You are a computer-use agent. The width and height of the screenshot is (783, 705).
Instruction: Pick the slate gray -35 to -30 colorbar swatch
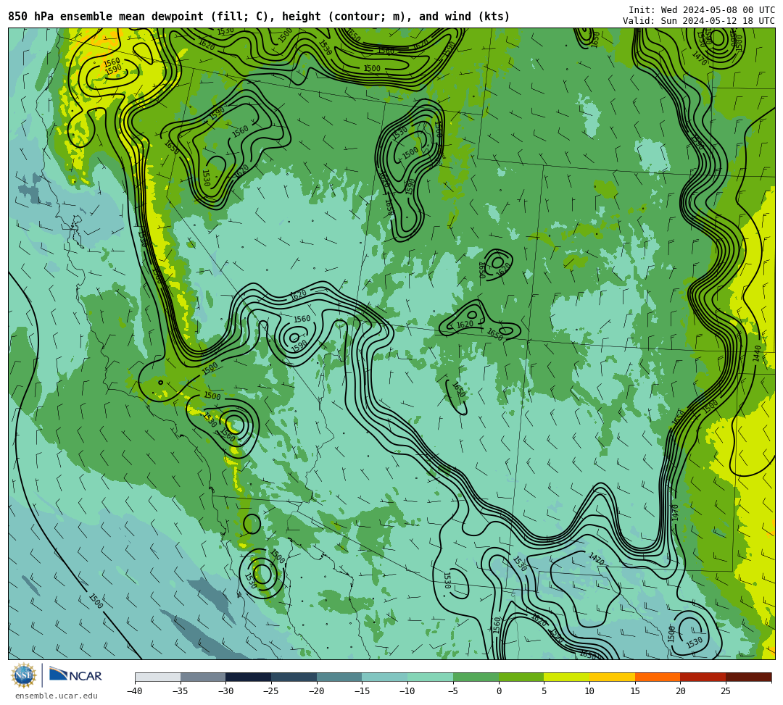click(203, 677)
